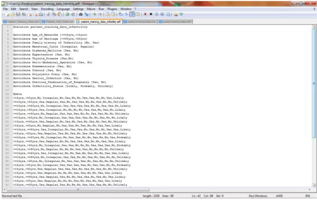Open the ? help menu
This screenshot has width=317, height=204.
(135, 9)
